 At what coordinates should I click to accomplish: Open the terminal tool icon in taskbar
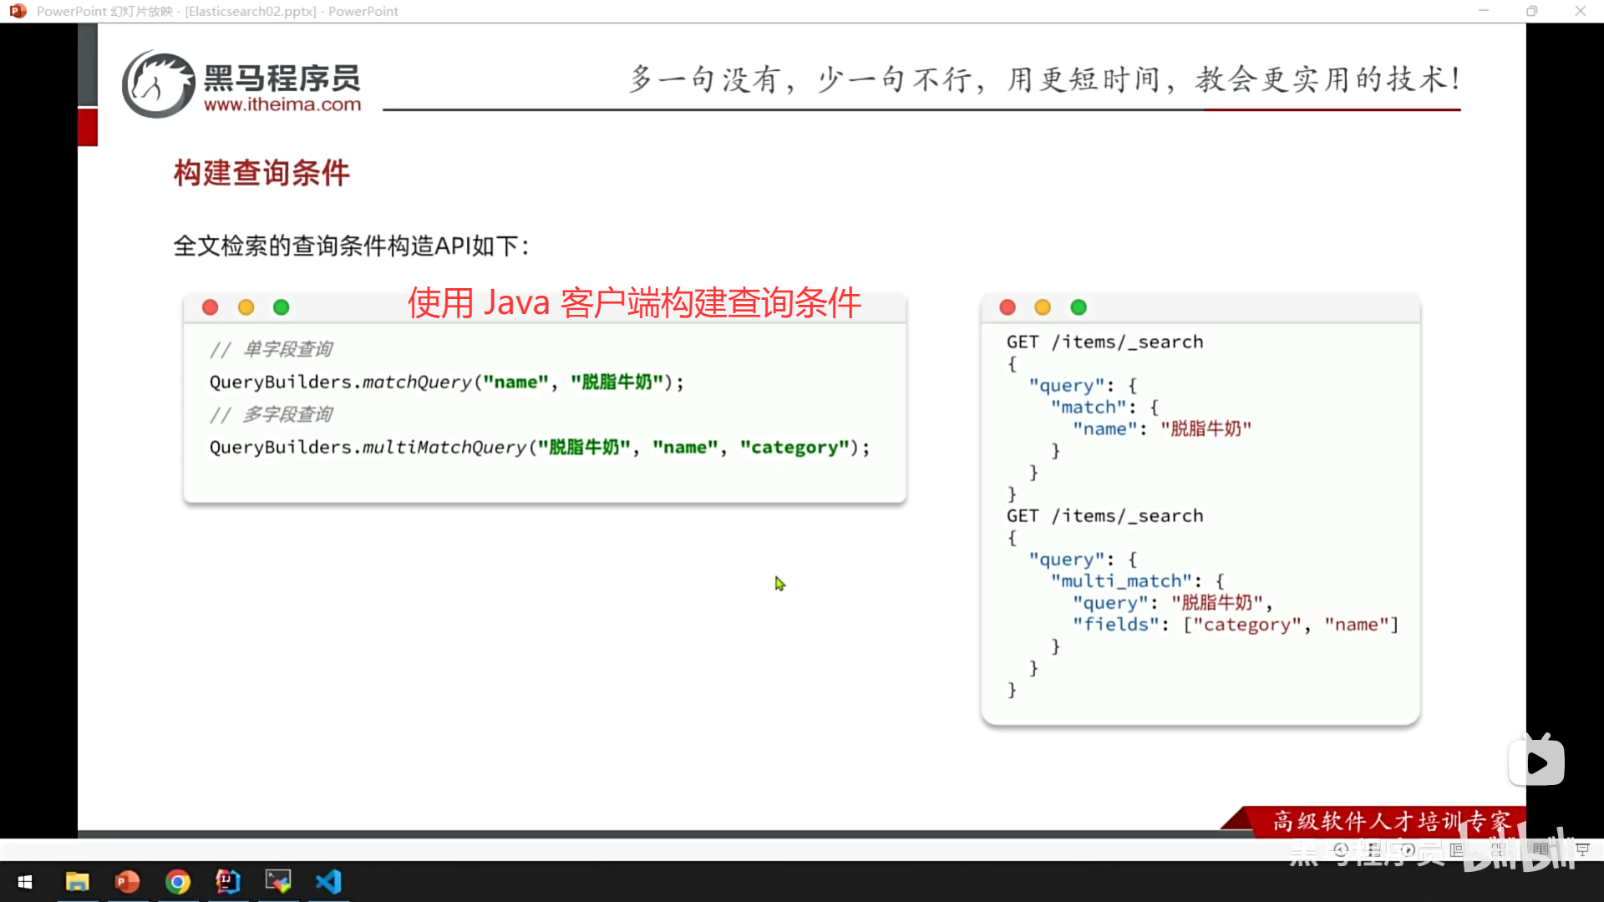point(277,882)
